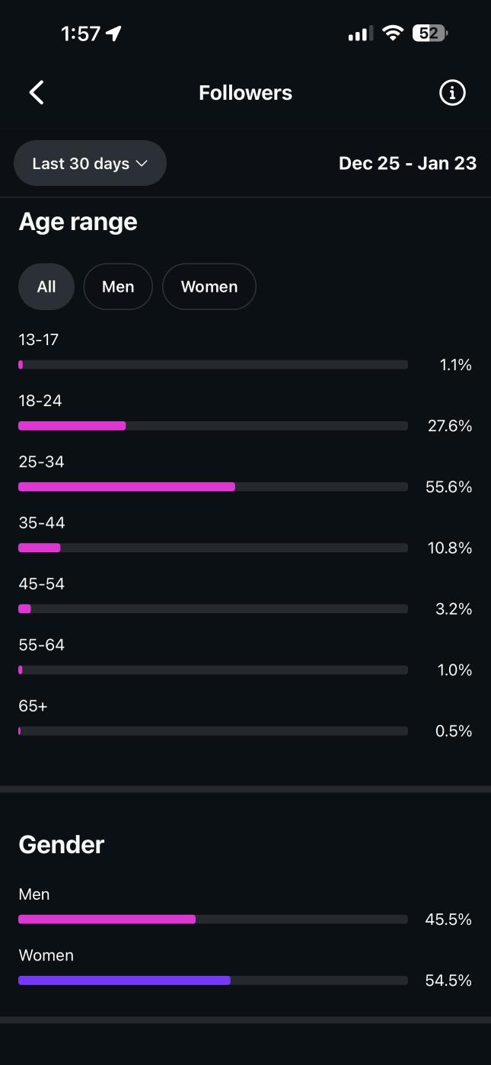
Task: Switch age range filter to Men
Action: [x=118, y=286]
